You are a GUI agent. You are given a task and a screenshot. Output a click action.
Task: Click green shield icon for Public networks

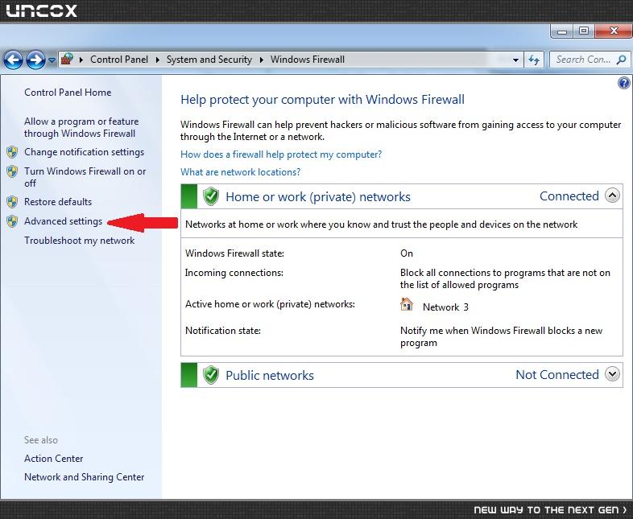211,375
